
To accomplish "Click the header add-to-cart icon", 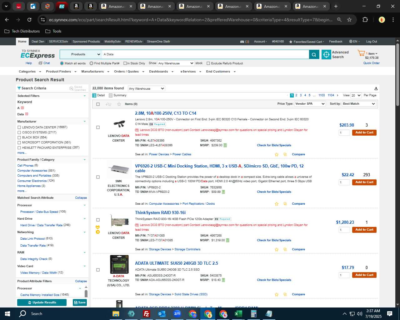I will click(x=108, y=104).
